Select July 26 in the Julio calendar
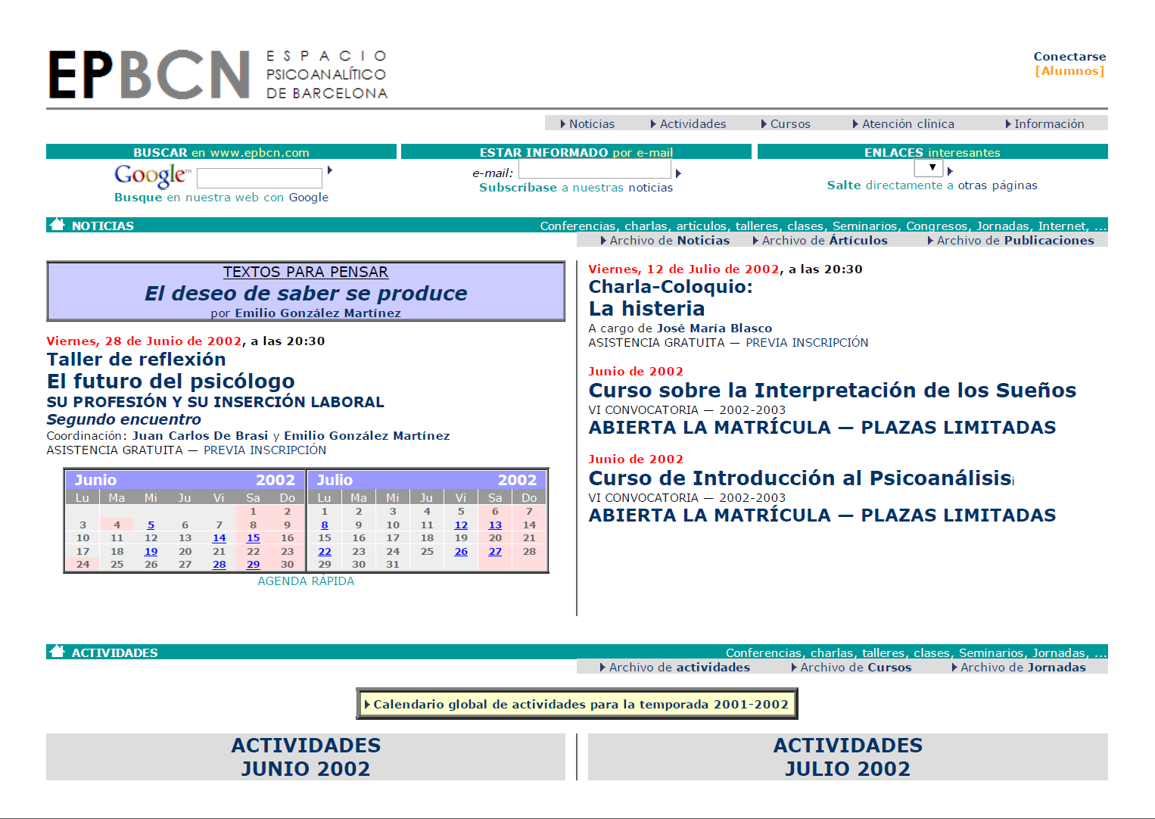The width and height of the screenshot is (1155, 819). (x=461, y=551)
